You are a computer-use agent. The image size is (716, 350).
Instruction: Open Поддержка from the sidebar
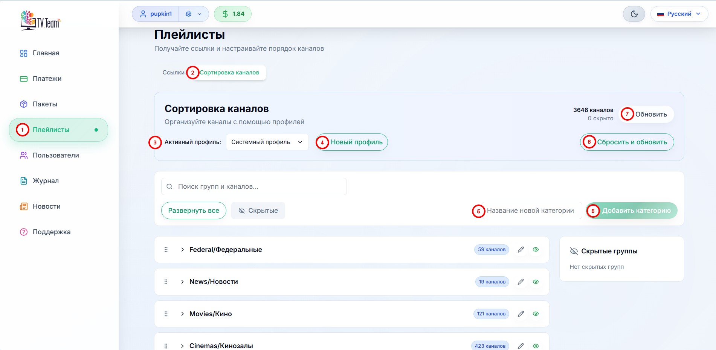click(51, 232)
